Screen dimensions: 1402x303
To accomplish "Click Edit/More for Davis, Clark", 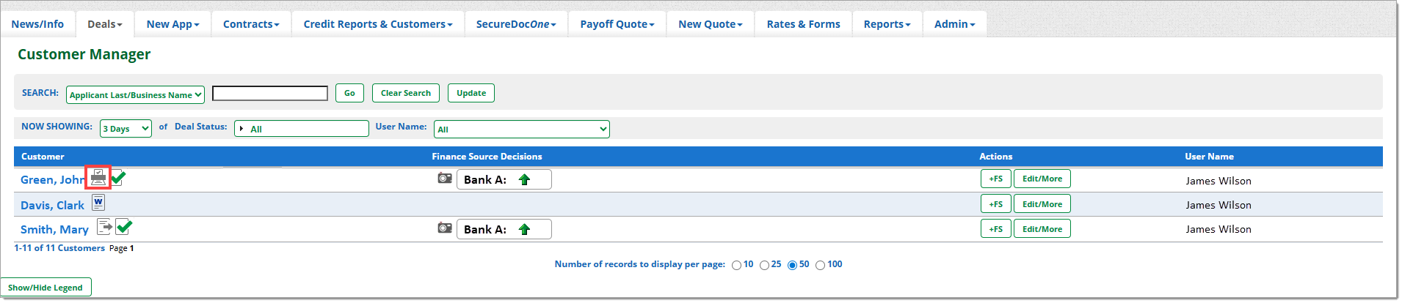I will coord(1042,204).
